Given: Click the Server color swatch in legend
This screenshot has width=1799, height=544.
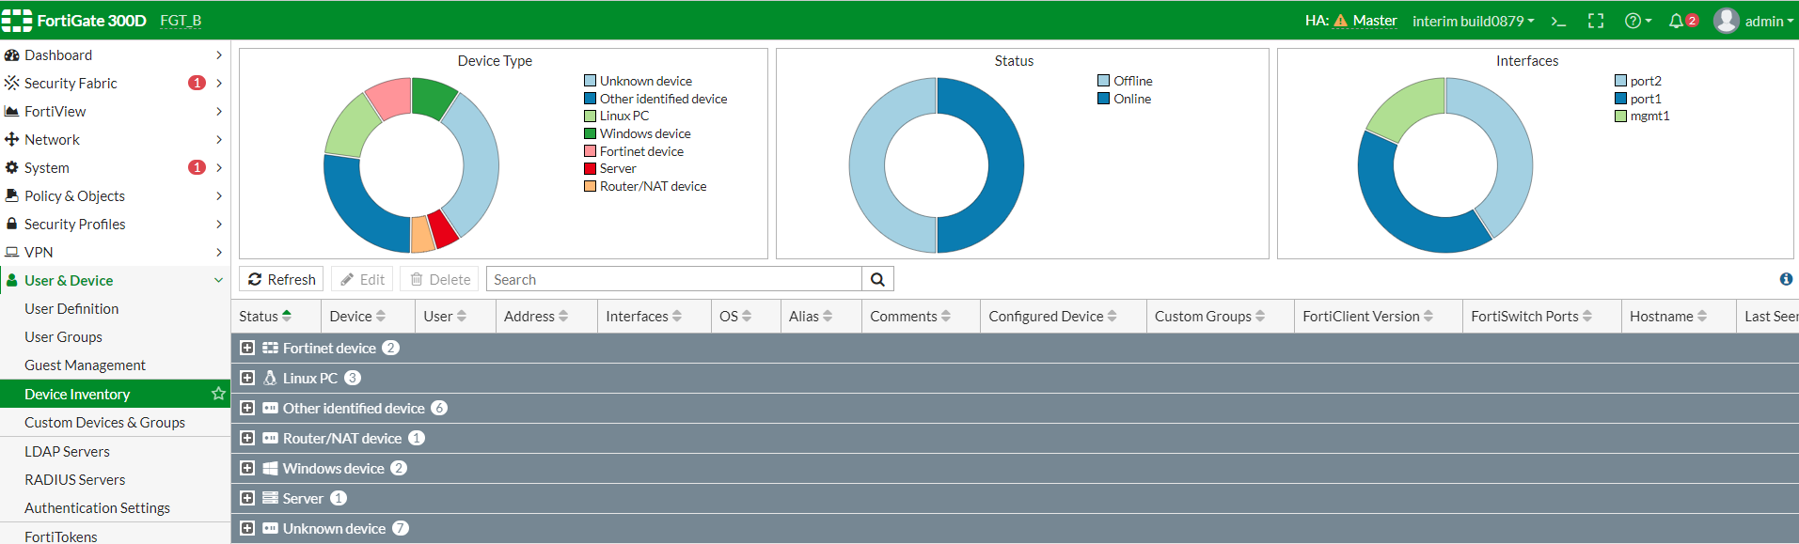Looking at the screenshot, I should coord(590,169).
